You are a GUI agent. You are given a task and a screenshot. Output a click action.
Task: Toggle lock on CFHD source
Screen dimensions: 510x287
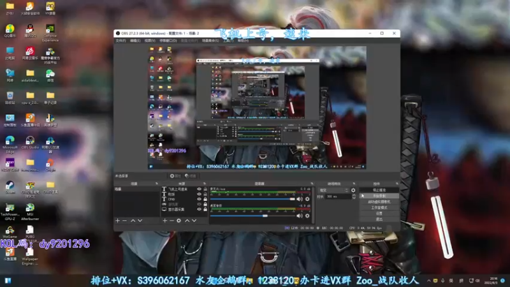pos(205,199)
